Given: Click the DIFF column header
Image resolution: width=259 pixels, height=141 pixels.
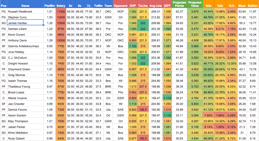Looking at the screenshot, I should (167, 6).
